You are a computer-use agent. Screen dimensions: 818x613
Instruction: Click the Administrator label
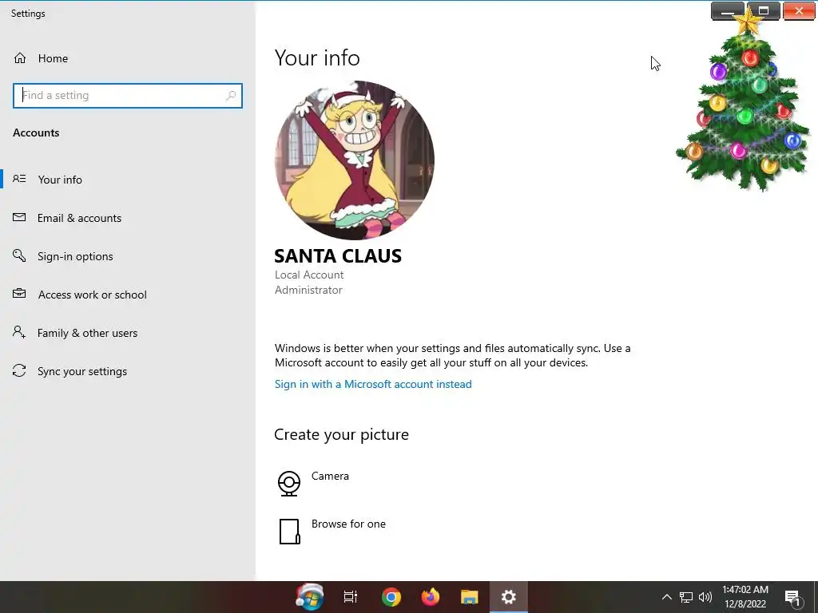click(x=308, y=290)
